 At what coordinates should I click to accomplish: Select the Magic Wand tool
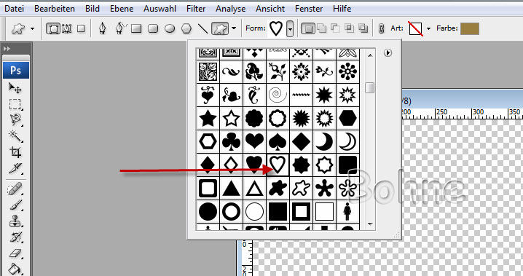pos(15,135)
